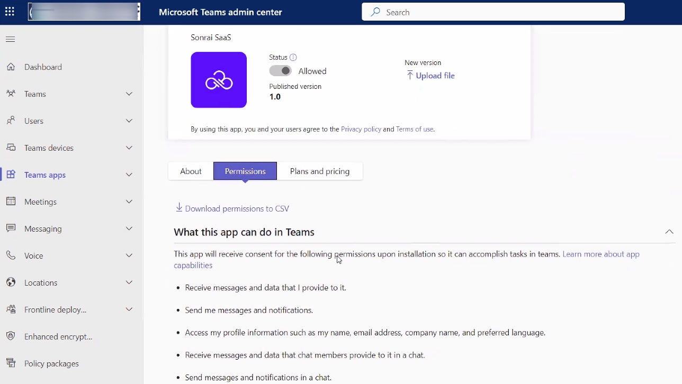Click the Teams devices icon
The height and width of the screenshot is (384, 682).
click(x=11, y=148)
